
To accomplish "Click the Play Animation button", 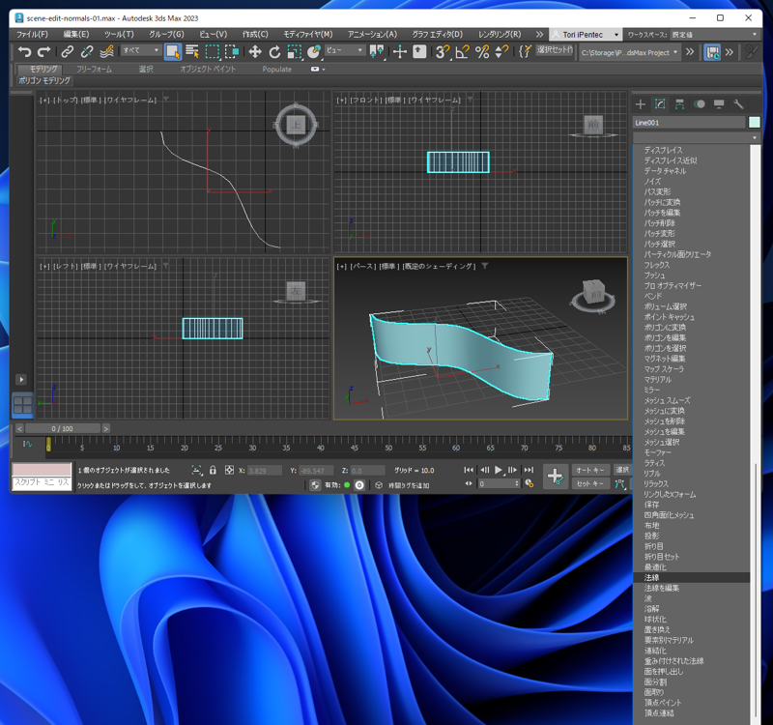I will tap(499, 470).
